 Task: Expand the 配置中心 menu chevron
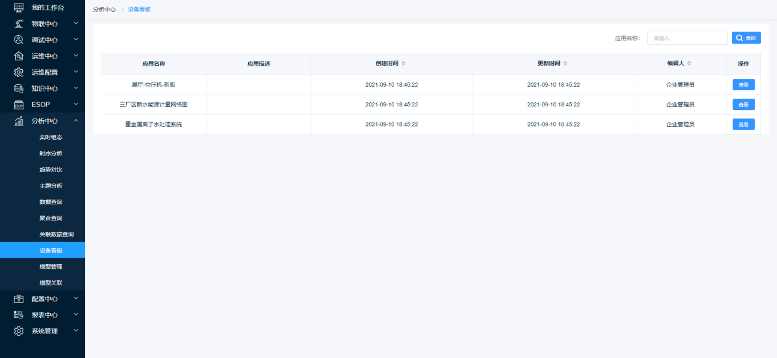pyautogui.click(x=76, y=298)
